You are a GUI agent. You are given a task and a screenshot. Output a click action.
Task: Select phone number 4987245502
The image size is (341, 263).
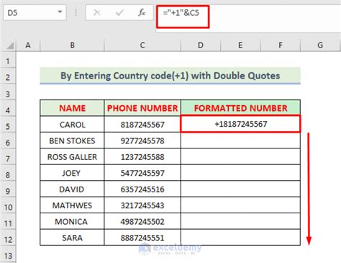tap(142, 221)
